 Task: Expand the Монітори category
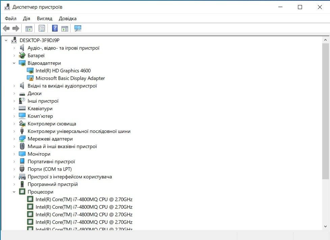coord(14,154)
